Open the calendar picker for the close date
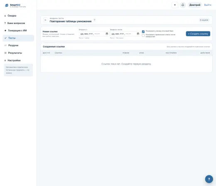This screenshot has height=186, width=216. pyautogui.click(x=138, y=34)
